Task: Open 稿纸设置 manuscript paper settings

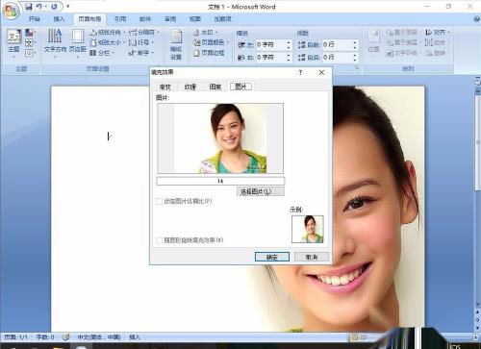Action: [176, 44]
